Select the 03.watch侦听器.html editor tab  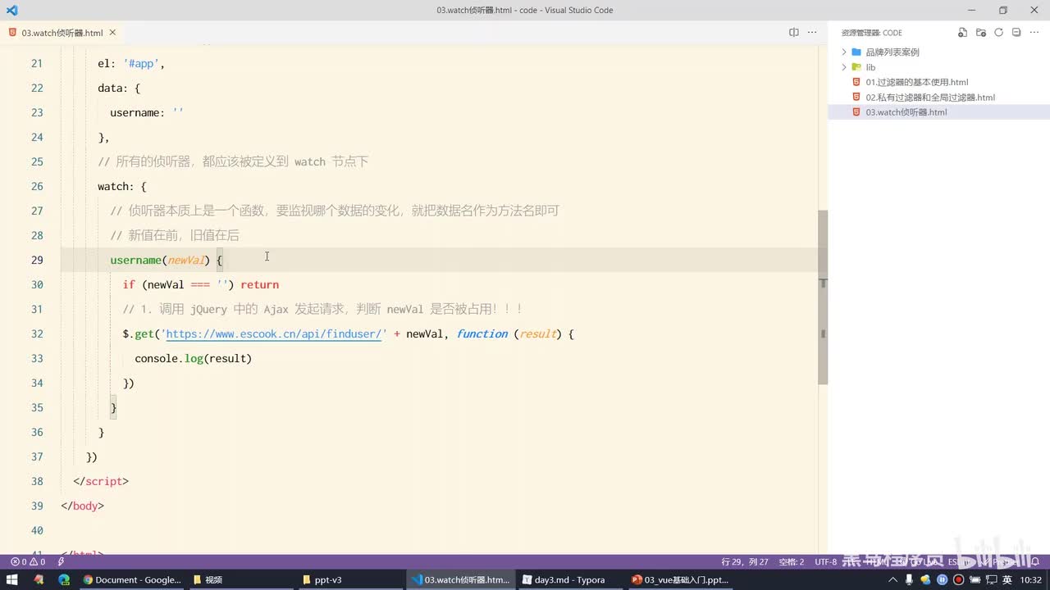(62, 33)
